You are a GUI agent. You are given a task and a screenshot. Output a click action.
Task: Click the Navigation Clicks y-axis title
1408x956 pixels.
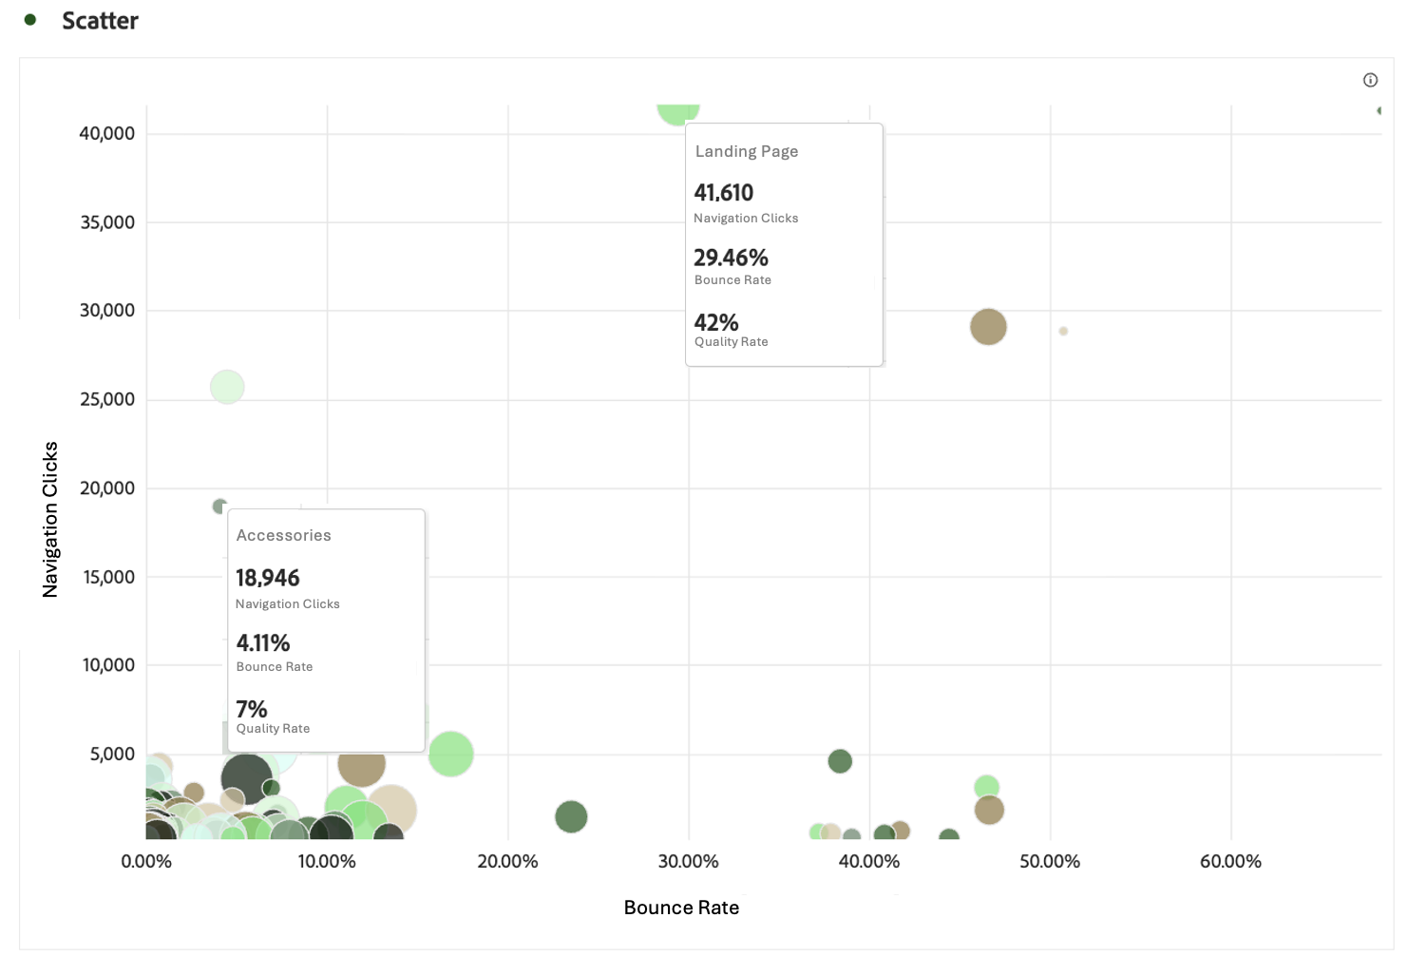pos(50,520)
